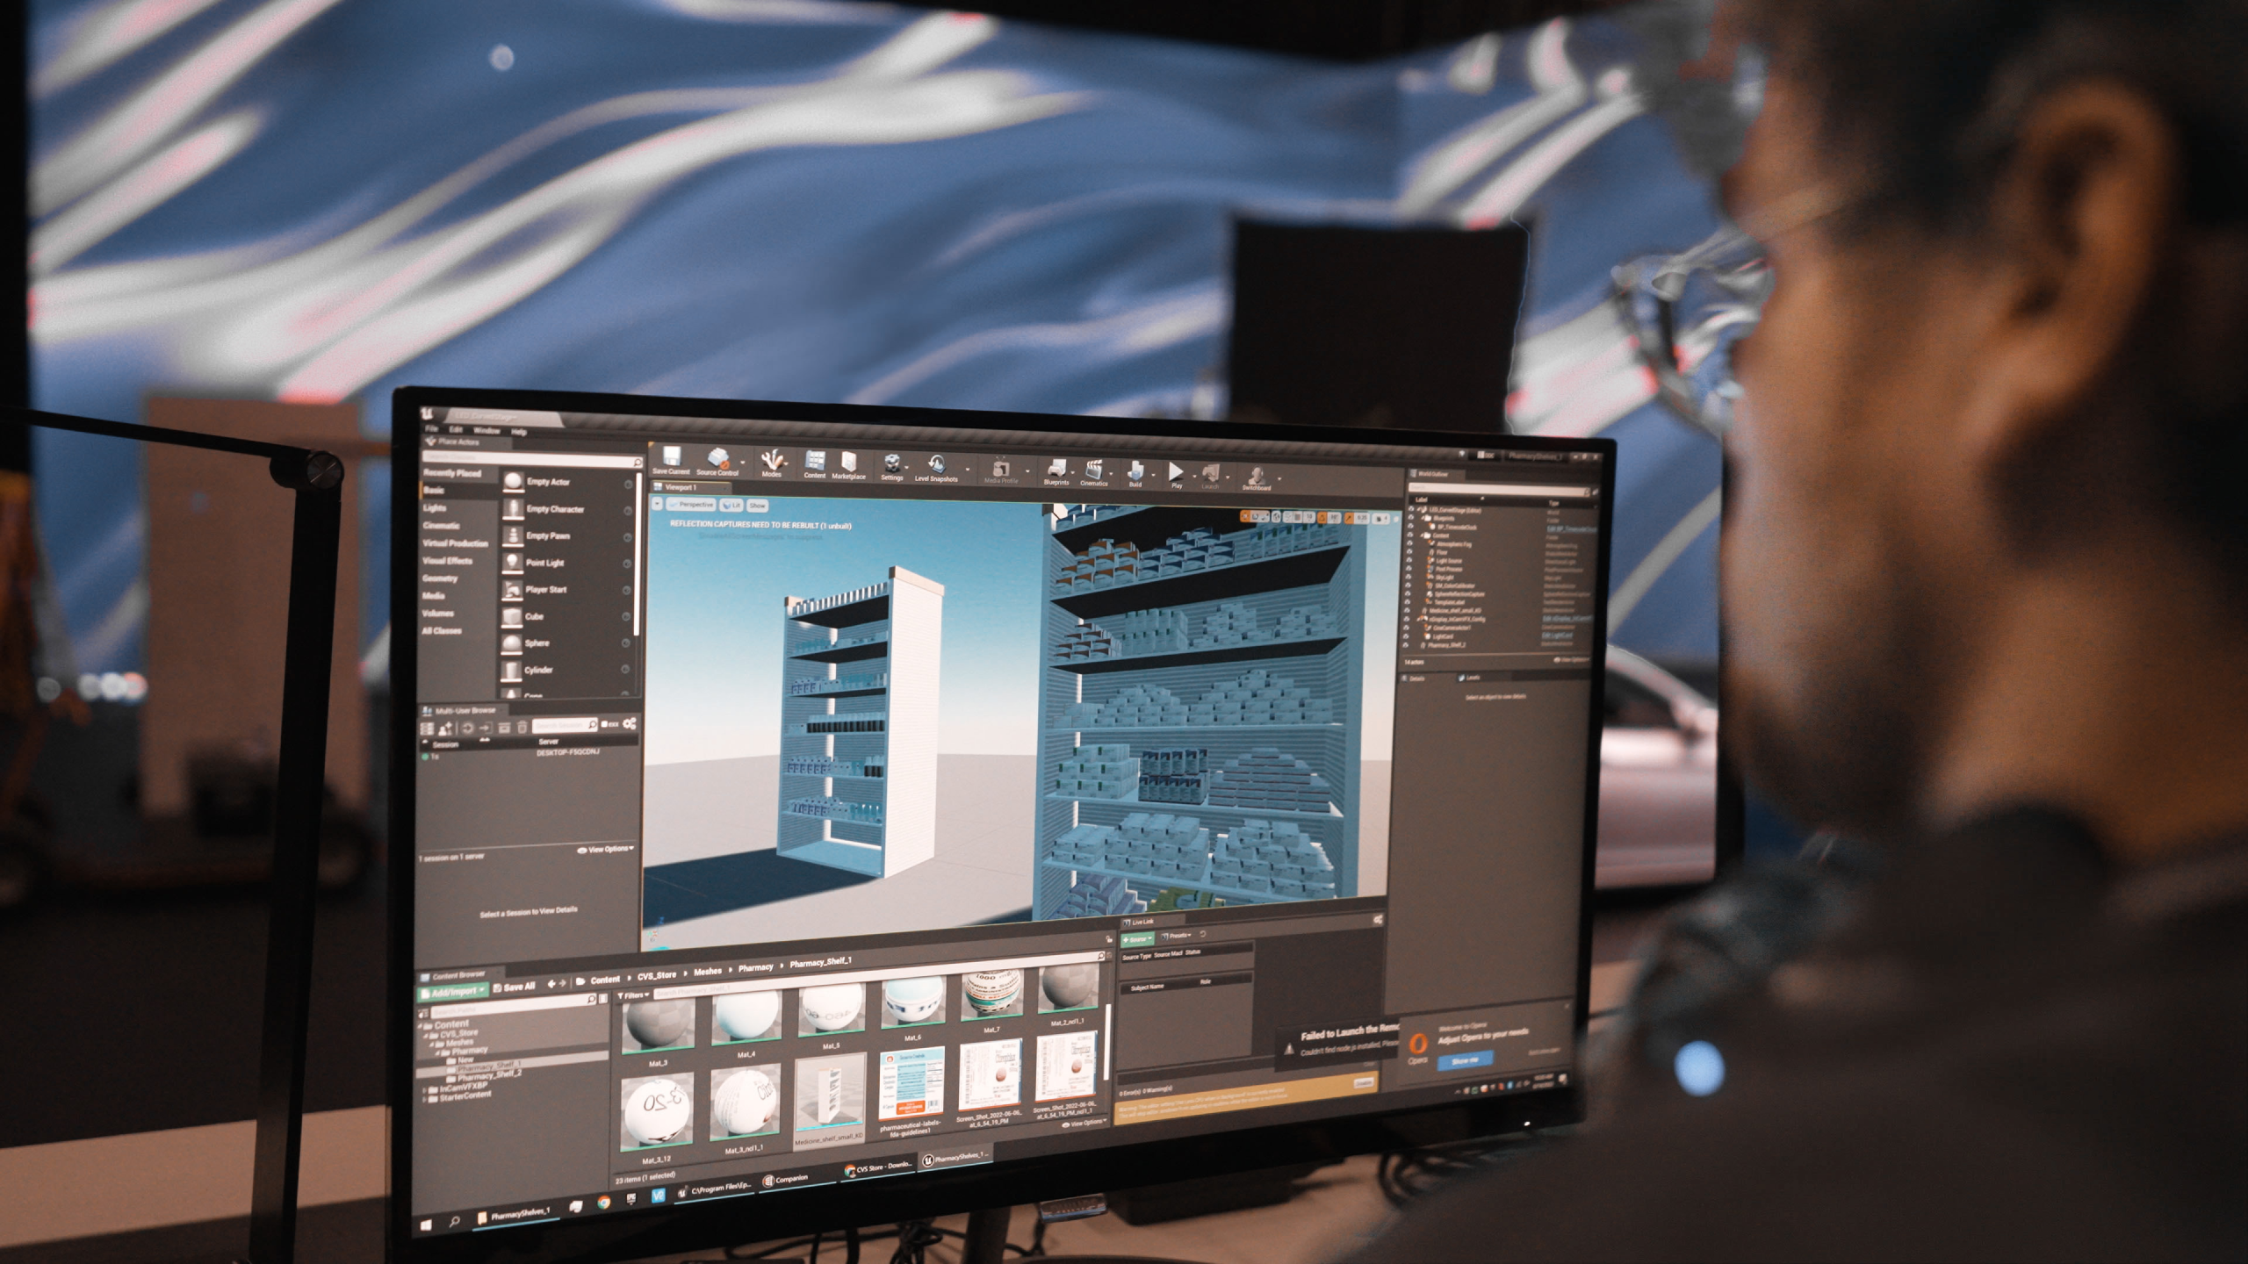Screen dimensions: 2248x1264
Task: Click the Search Classes input field
Action: 533,458
